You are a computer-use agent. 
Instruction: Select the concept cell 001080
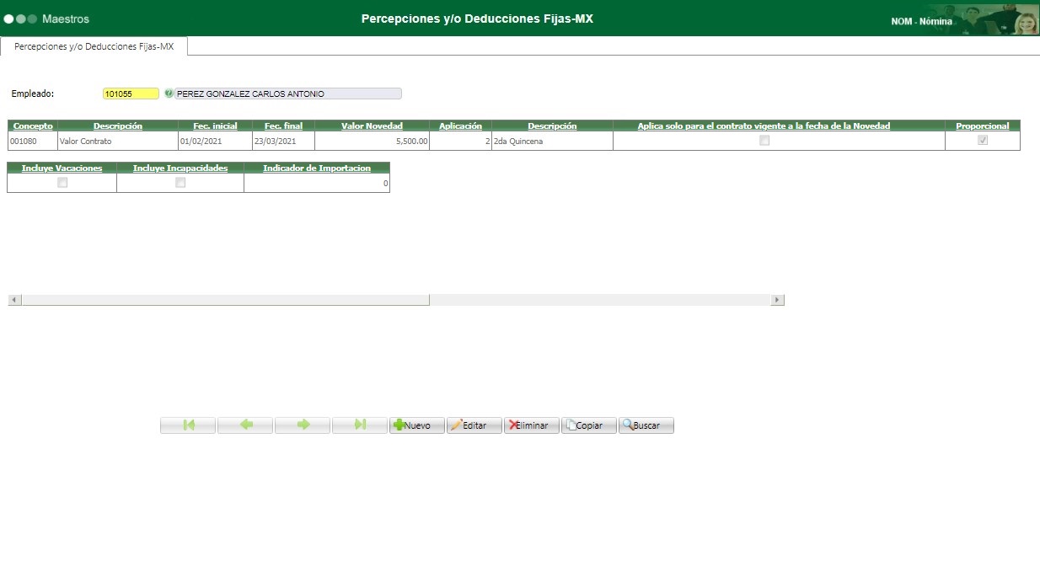[32, 141]
